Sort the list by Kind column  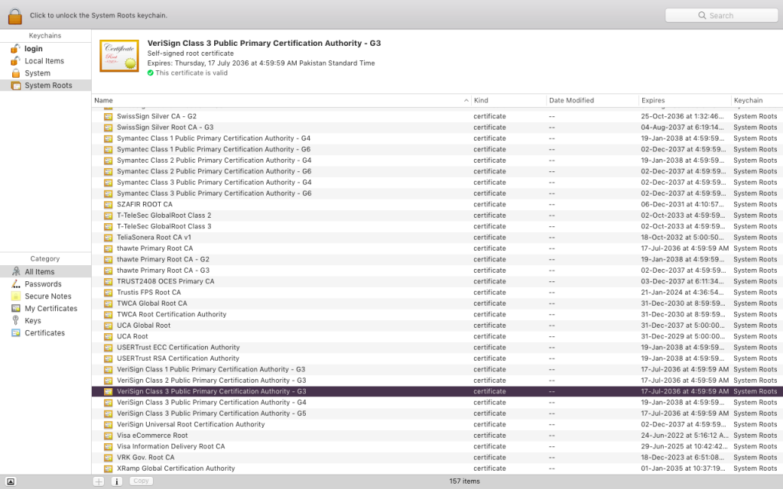[x=508, y=100]
